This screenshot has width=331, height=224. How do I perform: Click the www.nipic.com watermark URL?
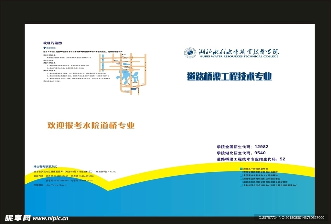pos(50,218)
